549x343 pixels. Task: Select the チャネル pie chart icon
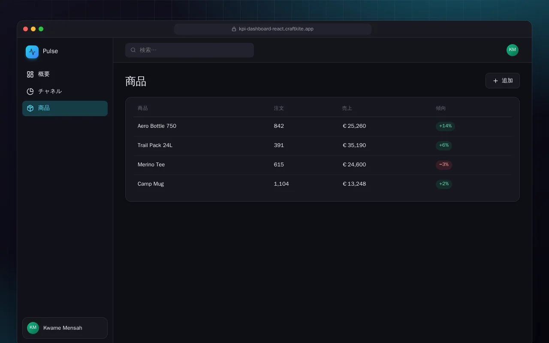[30, 91]
